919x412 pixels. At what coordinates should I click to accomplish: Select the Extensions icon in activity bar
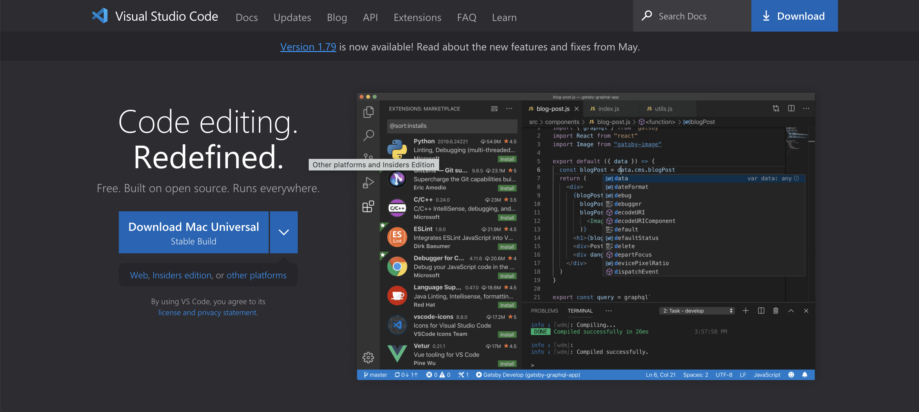[368, 207]
